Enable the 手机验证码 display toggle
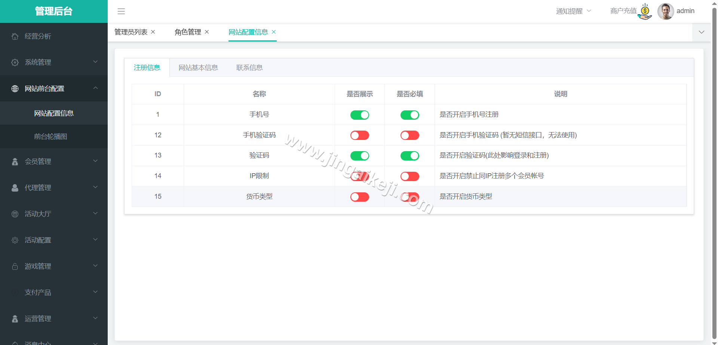Viewport: 718px width, 345px height. pyautogui.click(x=359, y=135)
